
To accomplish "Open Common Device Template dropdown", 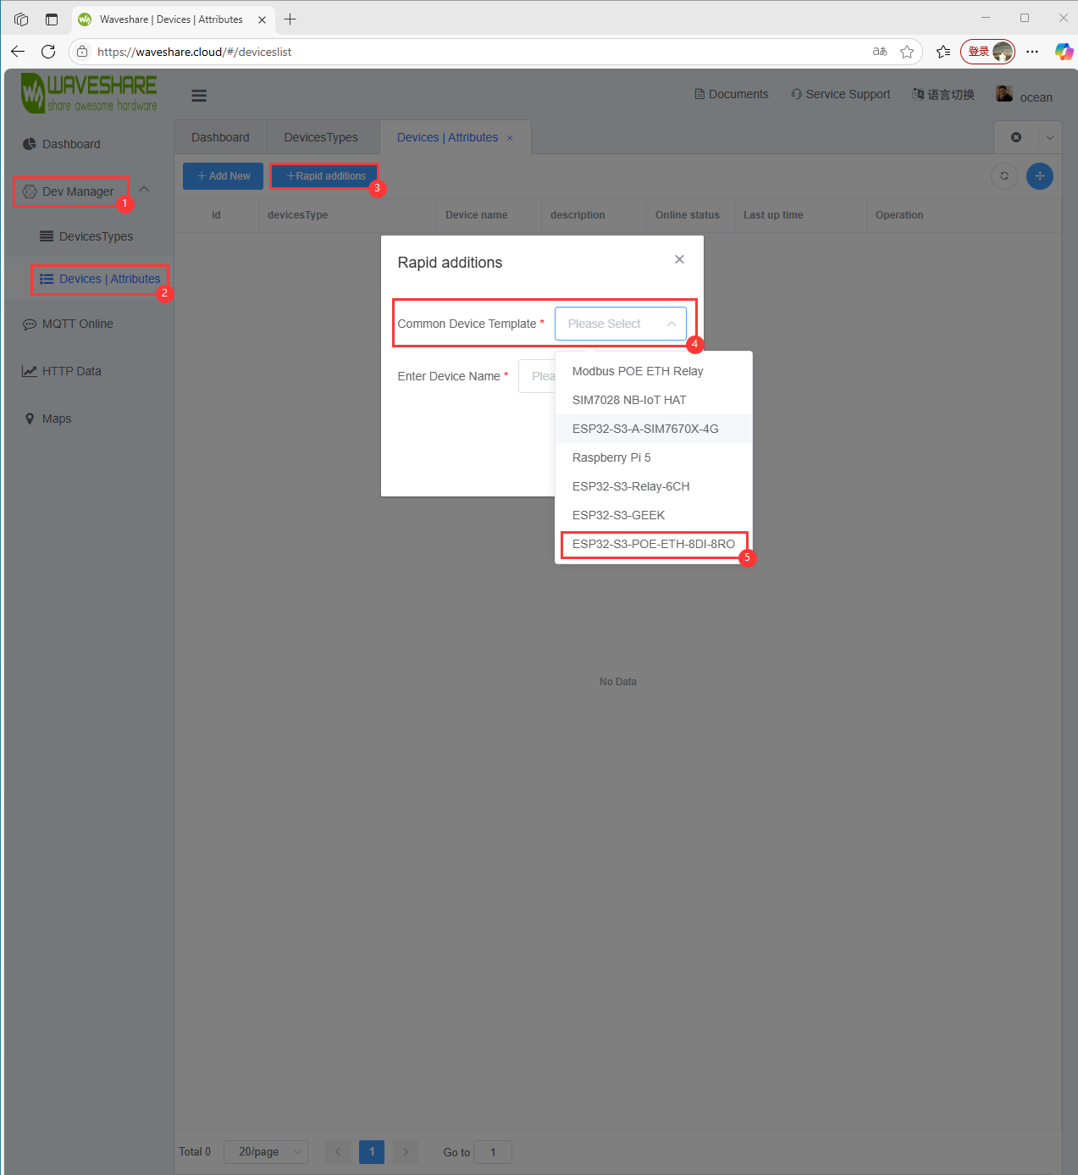I will 621,324.
